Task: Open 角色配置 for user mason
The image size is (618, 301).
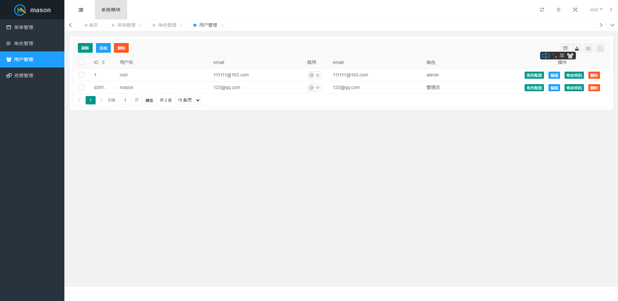Action: [x=534, y=87]
